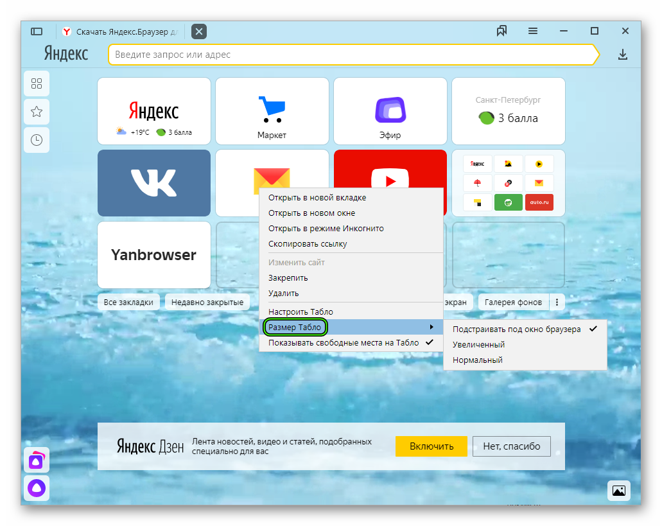Screen dimensions: 662x526
Task: Click the Недавно закрытые button
Action: pyautogui.click(x=207, y=302)
